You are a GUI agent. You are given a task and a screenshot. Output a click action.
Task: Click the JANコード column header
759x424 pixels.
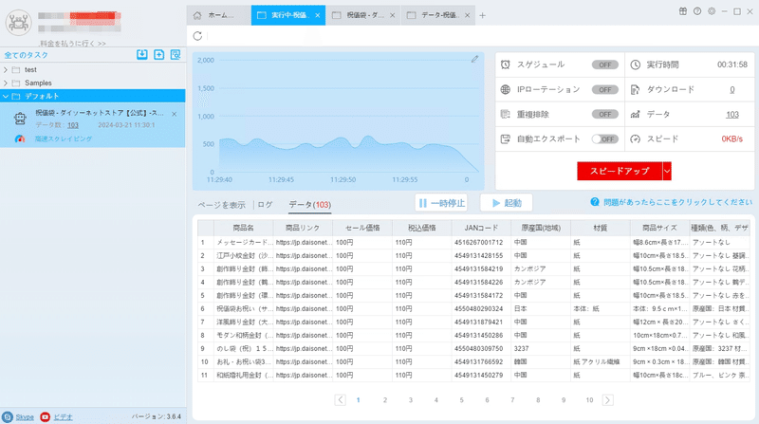(x=481, y=228)
